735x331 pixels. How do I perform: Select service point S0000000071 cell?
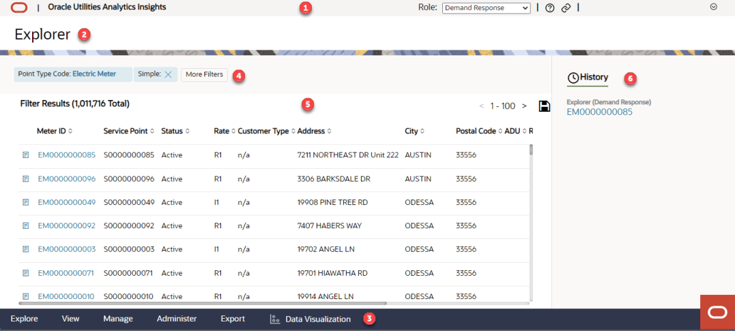pyautogui.click(x=128, y=273)
